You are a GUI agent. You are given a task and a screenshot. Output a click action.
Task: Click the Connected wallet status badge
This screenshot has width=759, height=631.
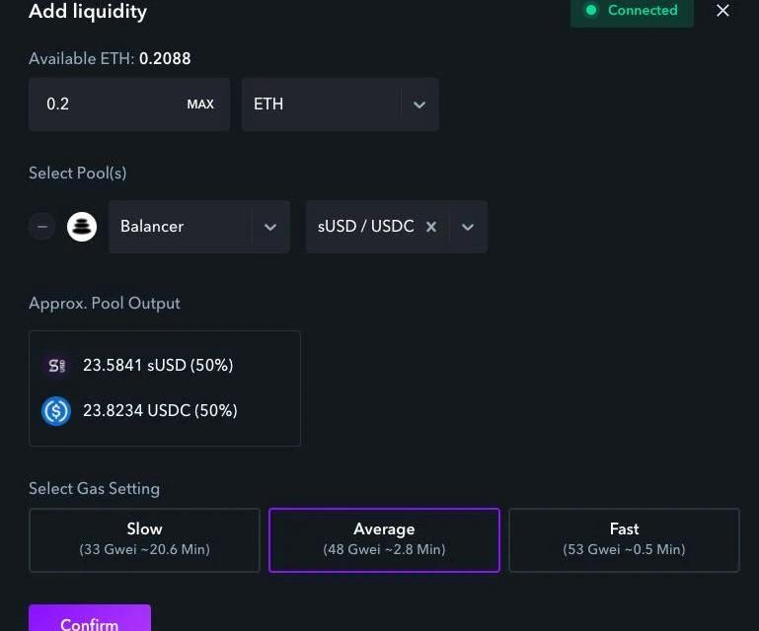[x=632, y=11]
